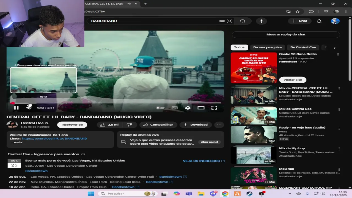This screenshot has height=198, width=352.
Task: Open the YouTube account avatar menu
Action: pos(335,21)
